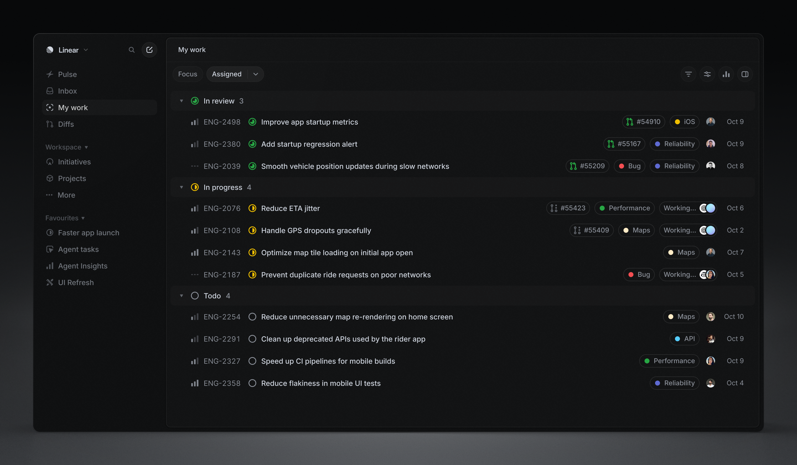
Task: Click Working... agent status on ENG-2076
Action: 688,208
